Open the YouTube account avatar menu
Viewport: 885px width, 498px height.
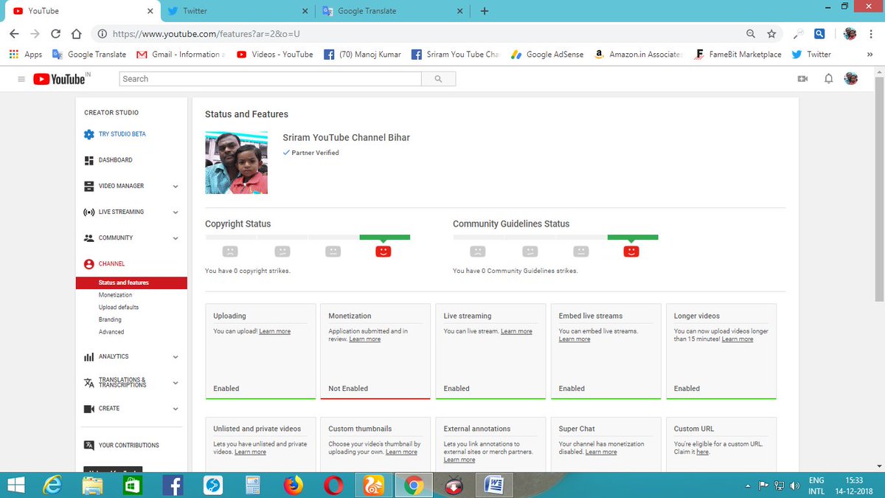[852, 78]
